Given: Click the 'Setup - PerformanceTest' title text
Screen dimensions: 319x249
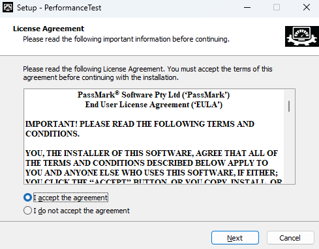Looking at the screenshot, I should coord(59,8).
